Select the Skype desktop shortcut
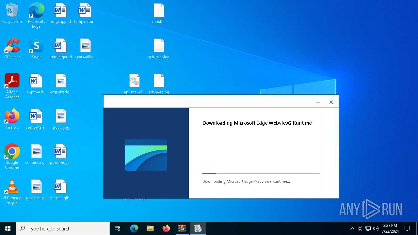Screen dimensions: 418x235 (36, 49)
